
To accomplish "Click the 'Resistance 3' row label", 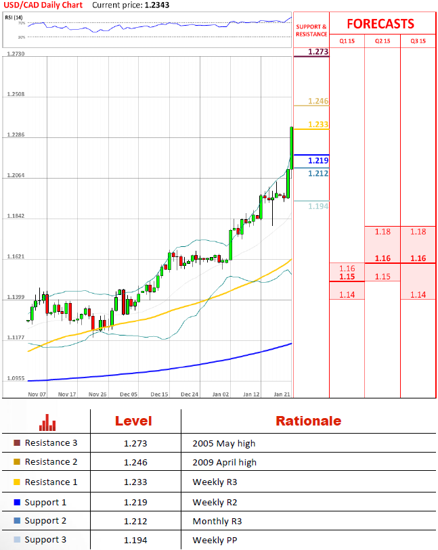I will click(51, 443).
